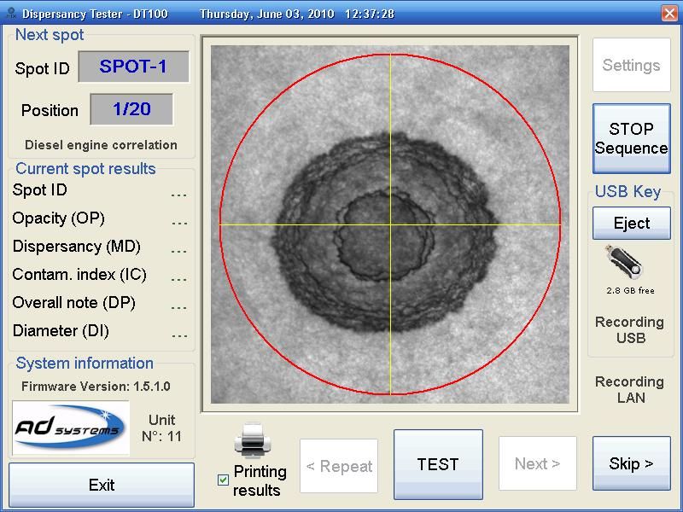Click the 2.8 GB free text
Viewport: 683px width, 512px height.
[630, 290]
